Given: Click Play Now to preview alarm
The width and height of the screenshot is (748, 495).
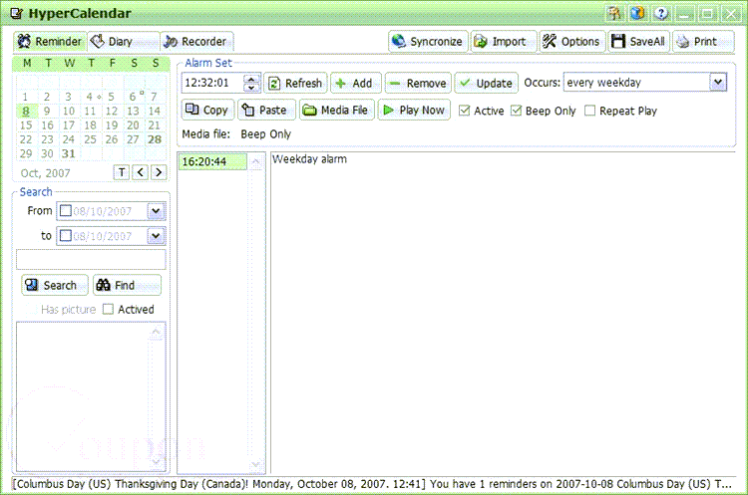Looking at the screenshot, I should click(x=414, y=110).
